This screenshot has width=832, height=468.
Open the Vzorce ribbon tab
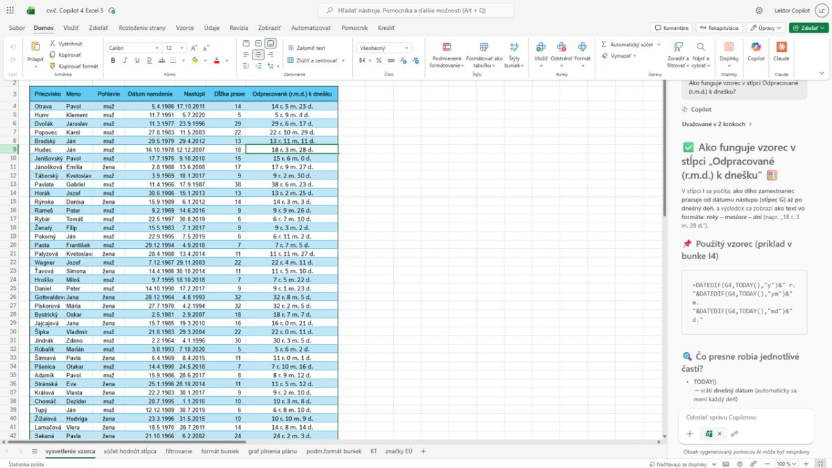[184, 28]
